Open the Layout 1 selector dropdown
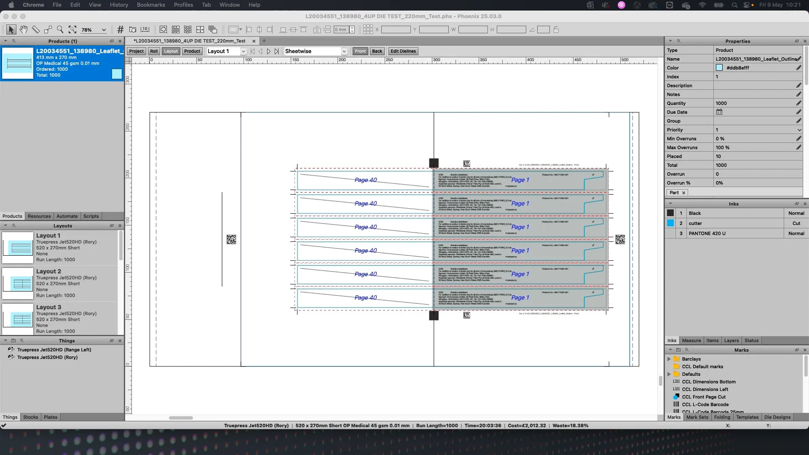809x455 pixels. click(x=243, y=51)
